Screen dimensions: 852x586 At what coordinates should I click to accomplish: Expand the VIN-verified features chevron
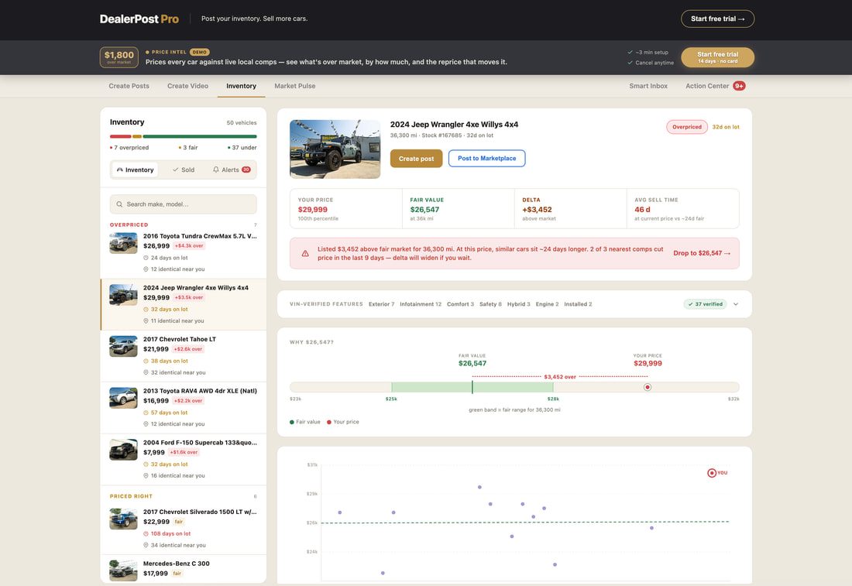tap(736, 304)
